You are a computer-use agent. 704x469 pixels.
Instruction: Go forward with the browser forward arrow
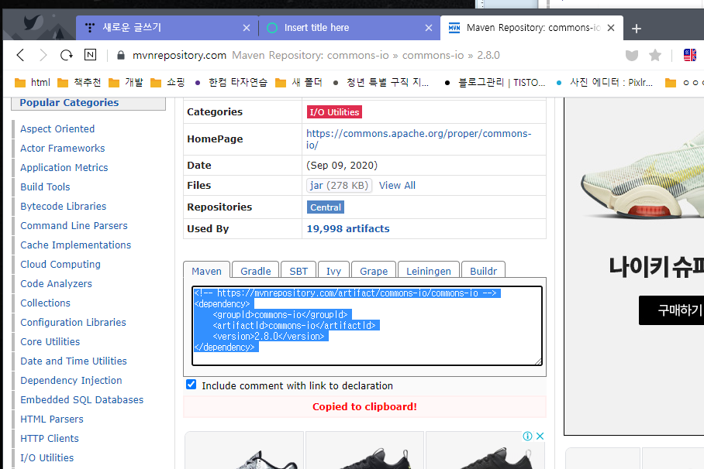point(43,55)
